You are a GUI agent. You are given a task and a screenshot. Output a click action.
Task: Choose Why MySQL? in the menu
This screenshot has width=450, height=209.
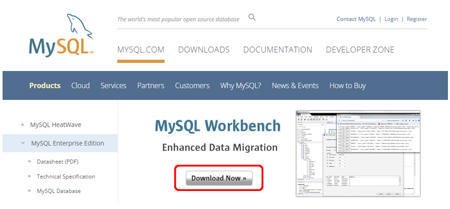[241, 85]
